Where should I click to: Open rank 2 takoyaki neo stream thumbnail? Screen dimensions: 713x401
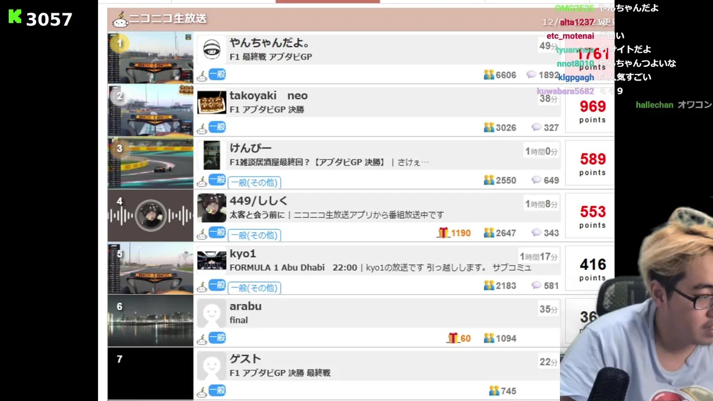coord(150,110)
